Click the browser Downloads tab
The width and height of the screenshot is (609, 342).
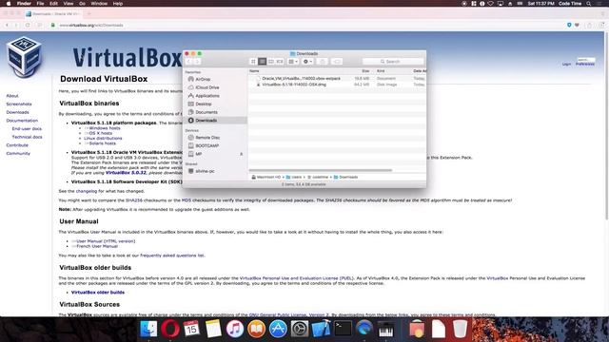point(53,13)
